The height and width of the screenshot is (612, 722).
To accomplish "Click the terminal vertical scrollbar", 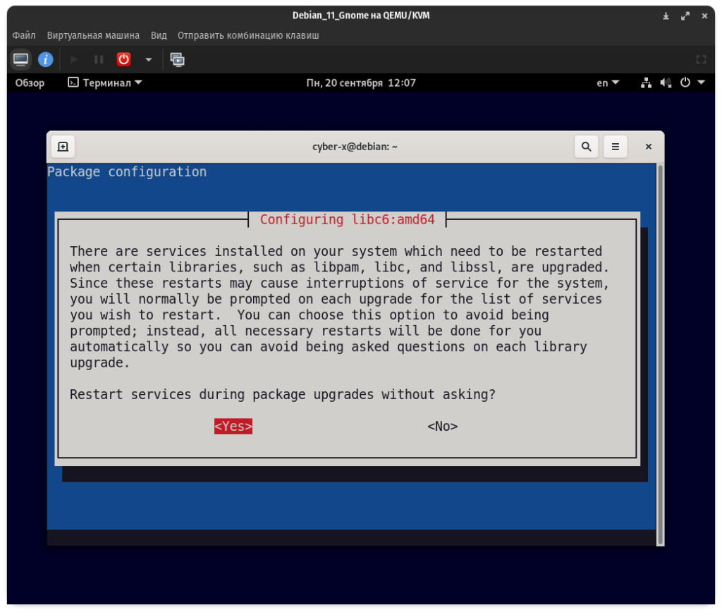I will [659, 353].
